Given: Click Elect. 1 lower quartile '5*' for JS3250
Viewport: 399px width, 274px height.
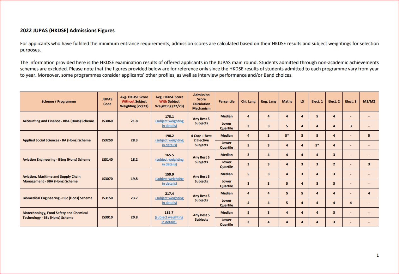Looking at the screenshot, I should 317,145.
